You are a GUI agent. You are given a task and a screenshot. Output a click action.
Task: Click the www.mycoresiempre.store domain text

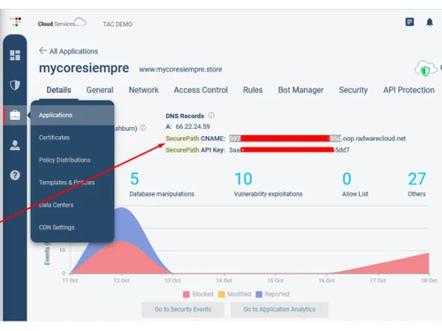click(x=180, y=70)
